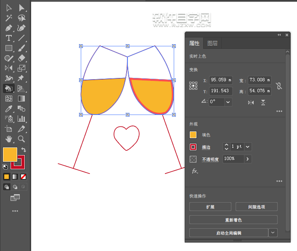This screenshot has width=297, height=251.
Task: Select the Reflect tool
Action: click(9, 68)
